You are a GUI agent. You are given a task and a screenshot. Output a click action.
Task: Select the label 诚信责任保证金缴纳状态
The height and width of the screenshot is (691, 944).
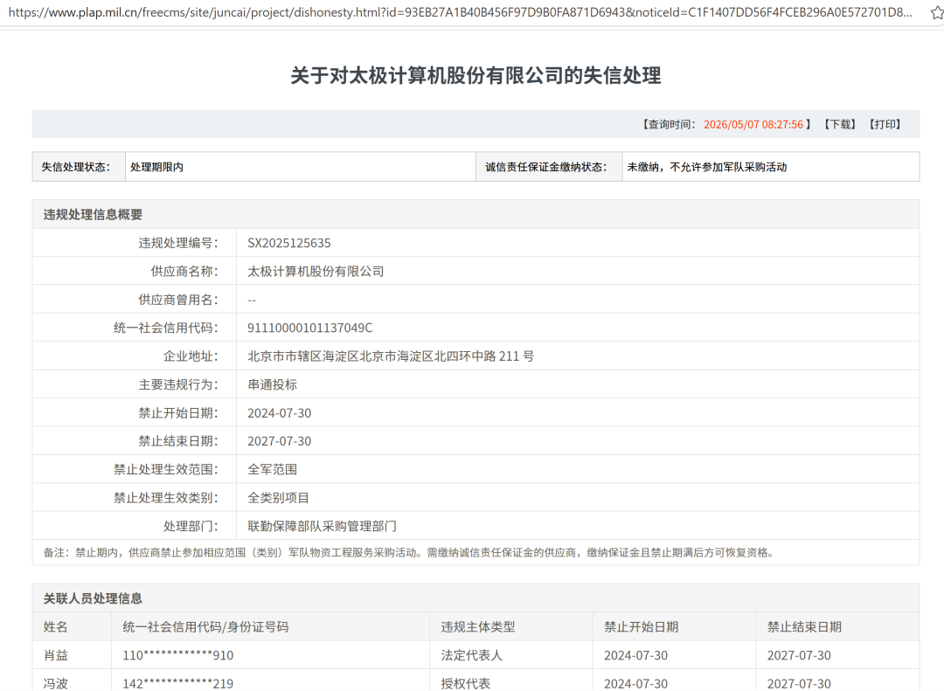[545, 168]
